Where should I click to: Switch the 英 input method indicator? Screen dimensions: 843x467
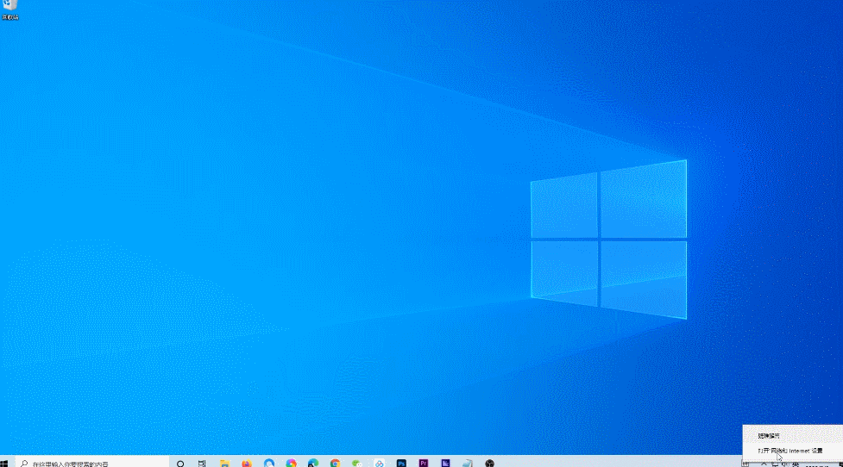click(796, 464)
